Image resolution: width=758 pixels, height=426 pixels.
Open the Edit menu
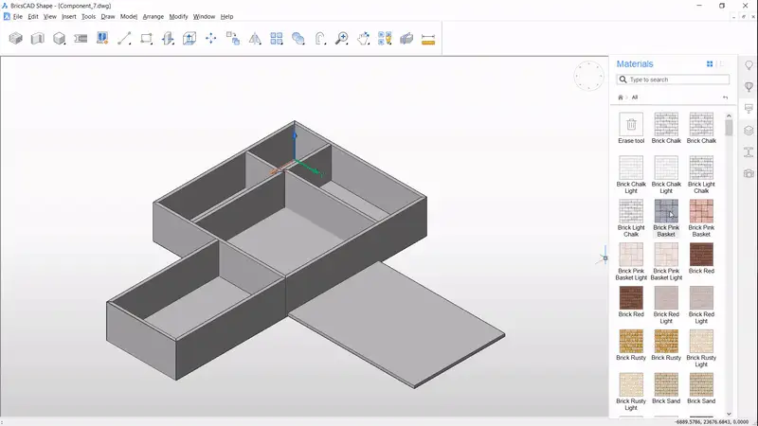pos(33,16)
